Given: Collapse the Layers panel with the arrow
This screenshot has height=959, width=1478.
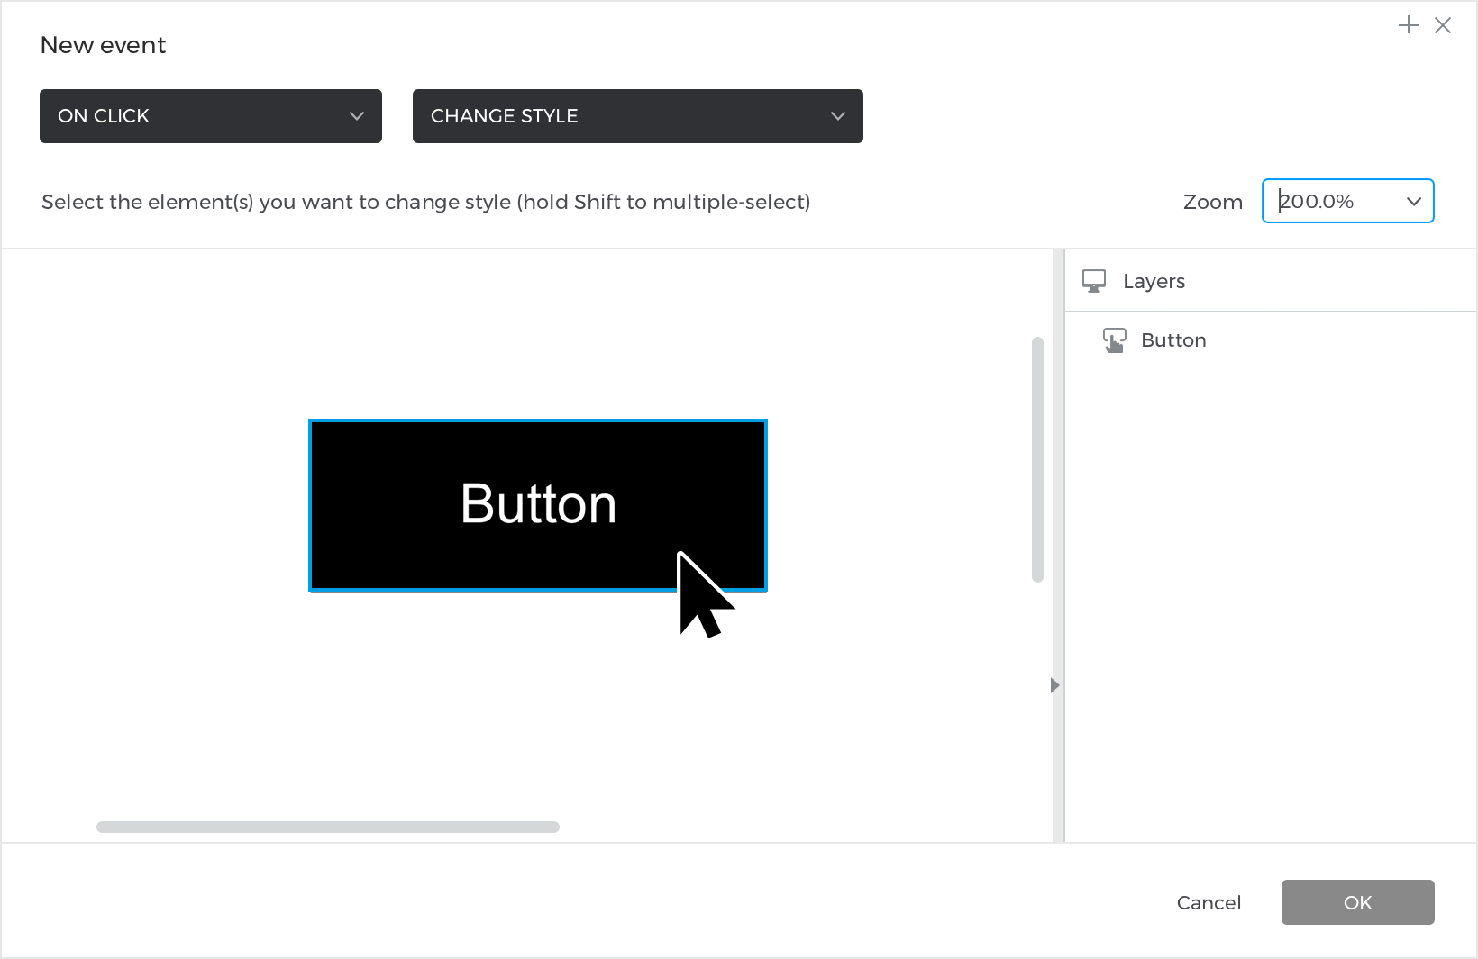Looking at the screenshot, I should (1054, 685).
